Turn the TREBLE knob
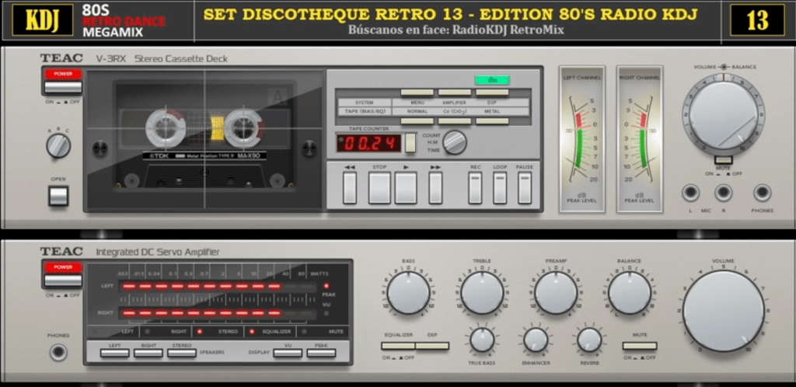 (482, 293)
